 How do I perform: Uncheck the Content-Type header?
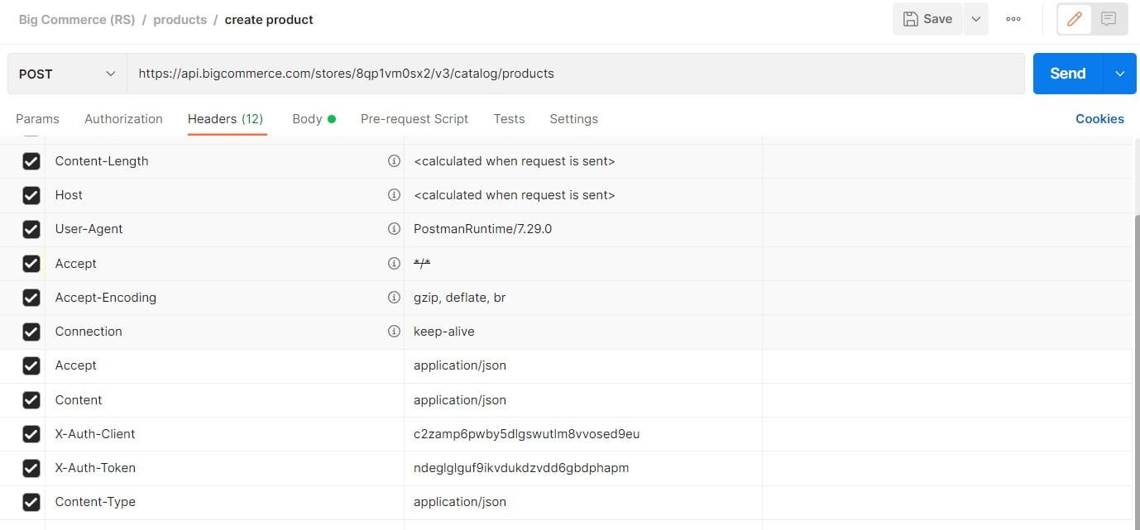(x=31, y=501)
